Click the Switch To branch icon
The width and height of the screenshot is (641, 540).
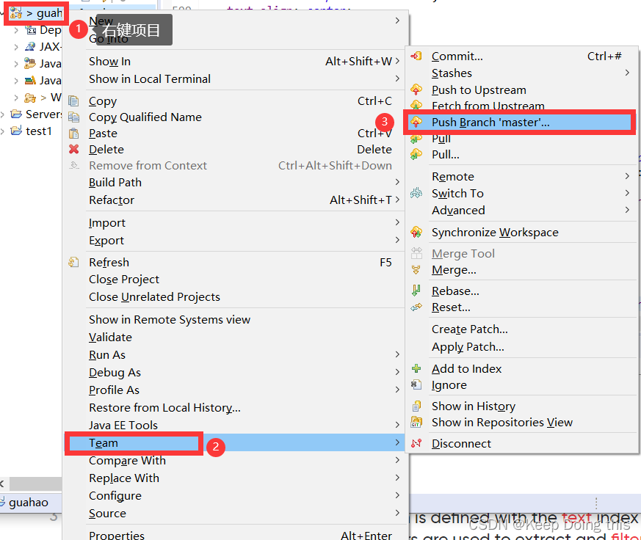pos(416,193)
